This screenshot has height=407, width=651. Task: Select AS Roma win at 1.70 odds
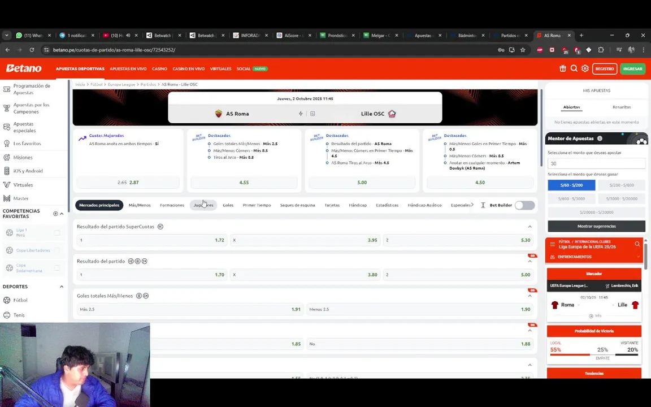152,275
